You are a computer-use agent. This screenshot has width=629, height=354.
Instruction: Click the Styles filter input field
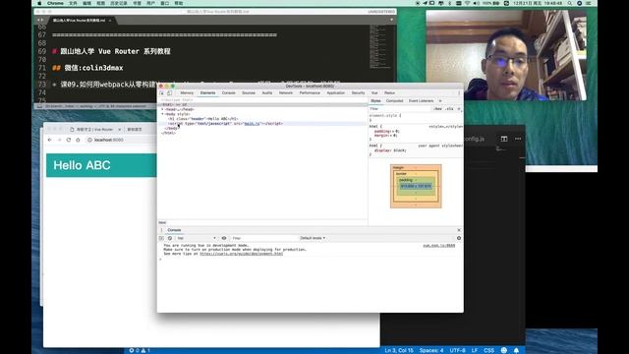[x=400, y=109]
